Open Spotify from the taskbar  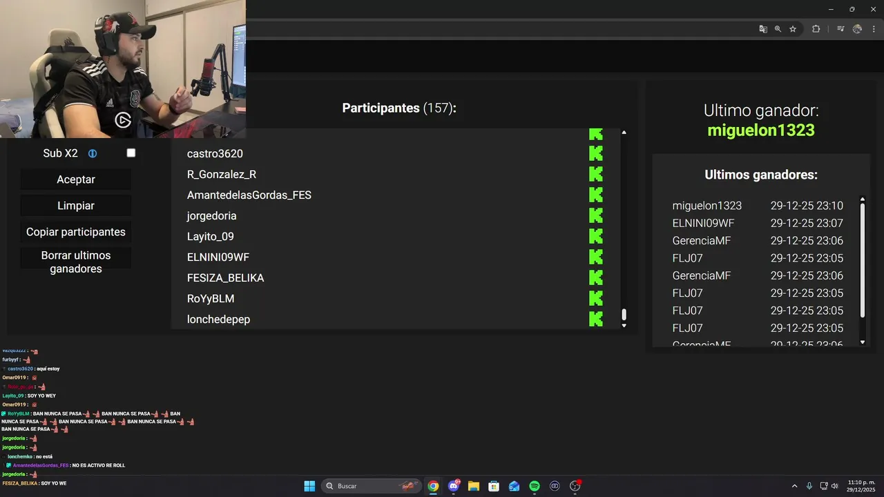tap(535, 486)
